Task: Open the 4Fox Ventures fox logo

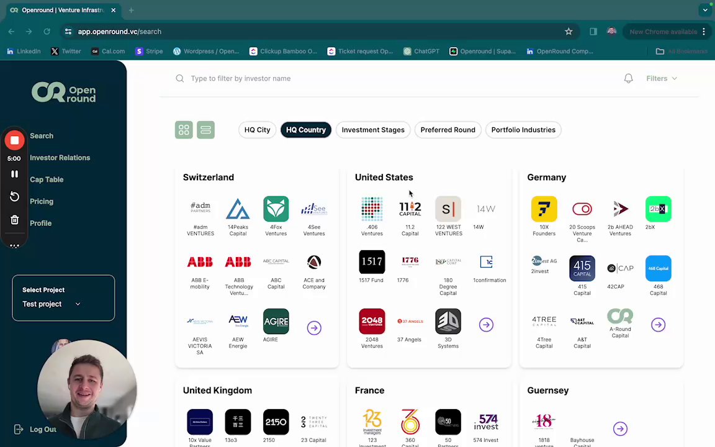Action: tap(276, 209)
